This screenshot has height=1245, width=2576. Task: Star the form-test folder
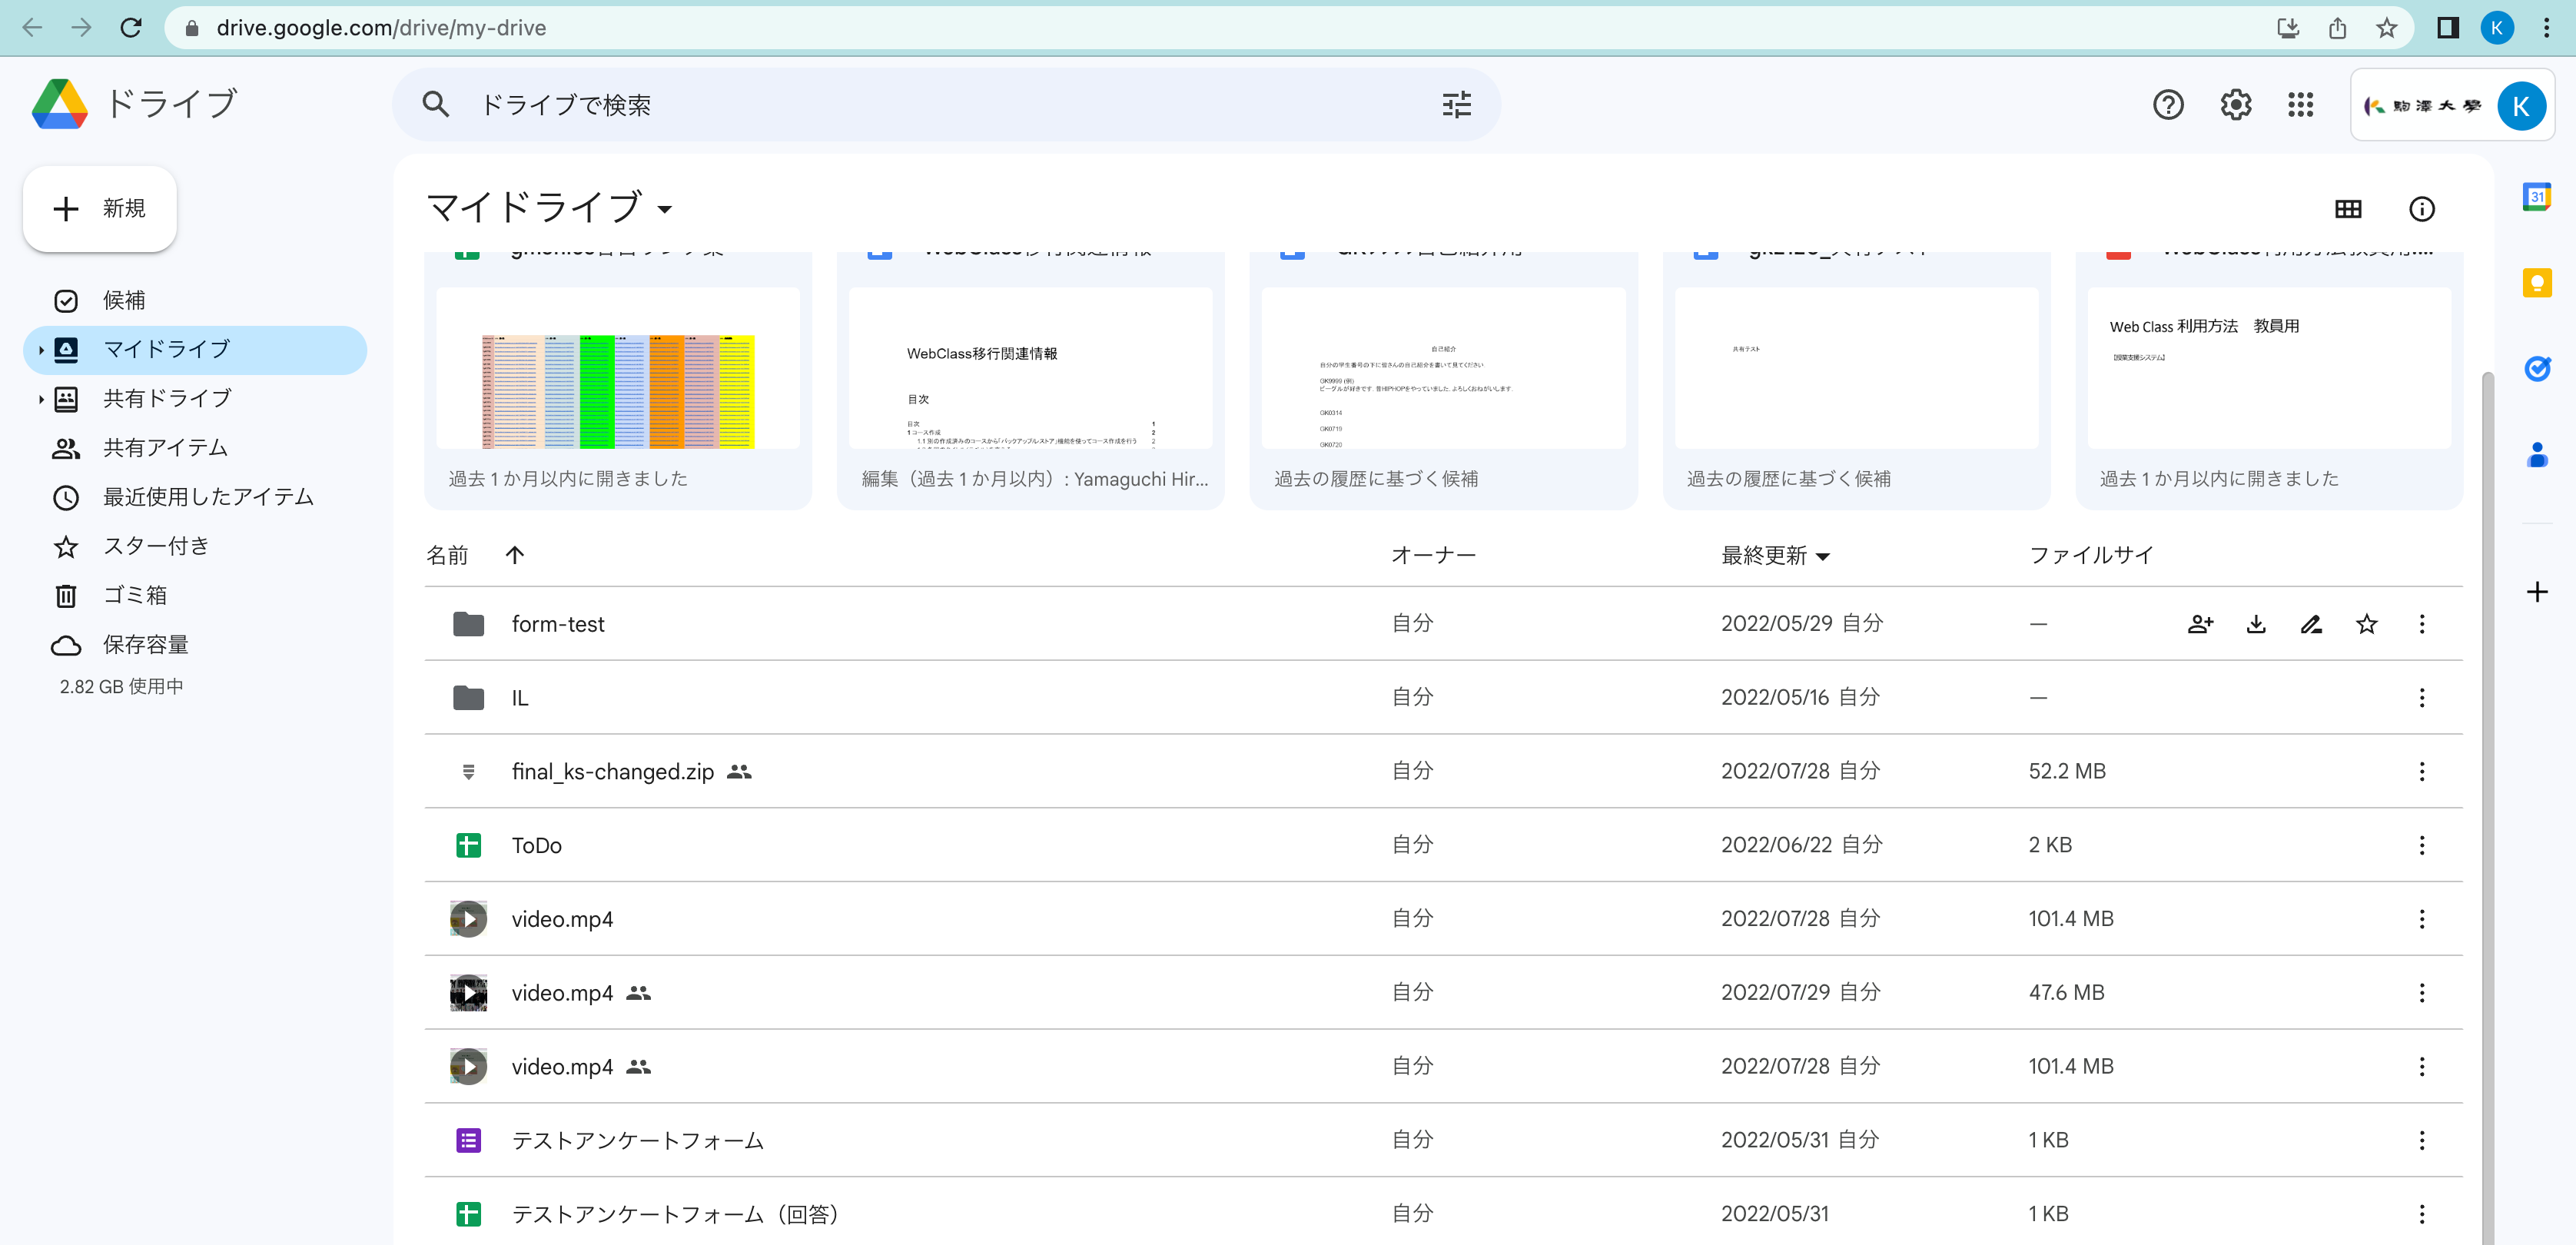point(2366,624)
